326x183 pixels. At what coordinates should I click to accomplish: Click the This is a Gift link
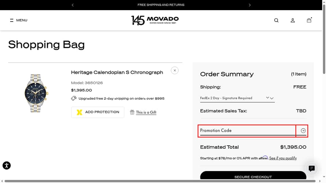tap(146, 112)
